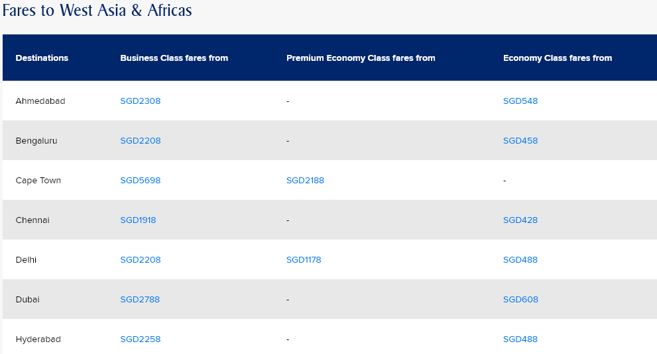Choose Dubai Business Class fare SGD2788
Image resolution: width=657 pixels, height=354 pixels.
pos(140,300)
